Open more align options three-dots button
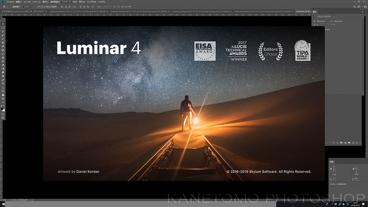This screenshot has width=368, height=207. coord(99,7)
